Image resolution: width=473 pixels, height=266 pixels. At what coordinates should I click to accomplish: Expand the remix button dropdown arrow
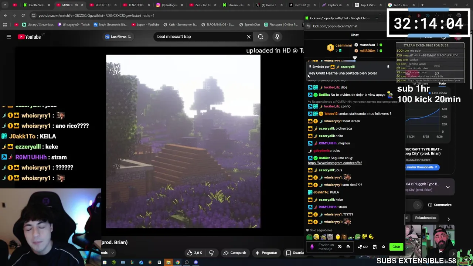[x=112, y=253]
